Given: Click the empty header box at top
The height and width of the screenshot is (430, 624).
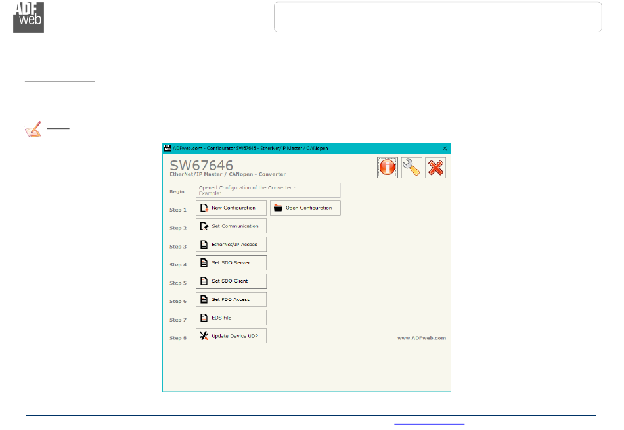Looking at the screenshot, I should pyautogui.click(x=437, y=17).
